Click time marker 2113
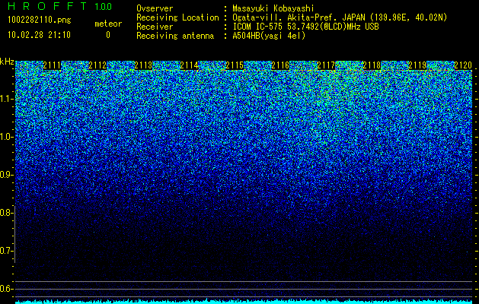The width and height of the screenshot is (479, 304). [143, 65]
